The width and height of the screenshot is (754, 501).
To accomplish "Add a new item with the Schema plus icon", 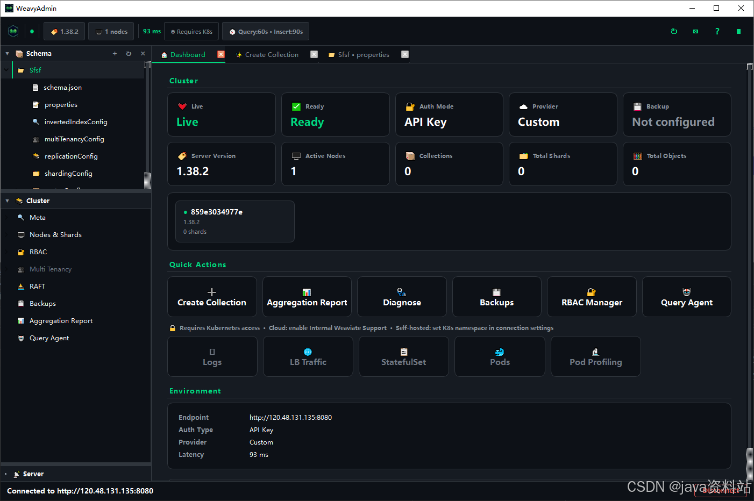I will 115,54.
